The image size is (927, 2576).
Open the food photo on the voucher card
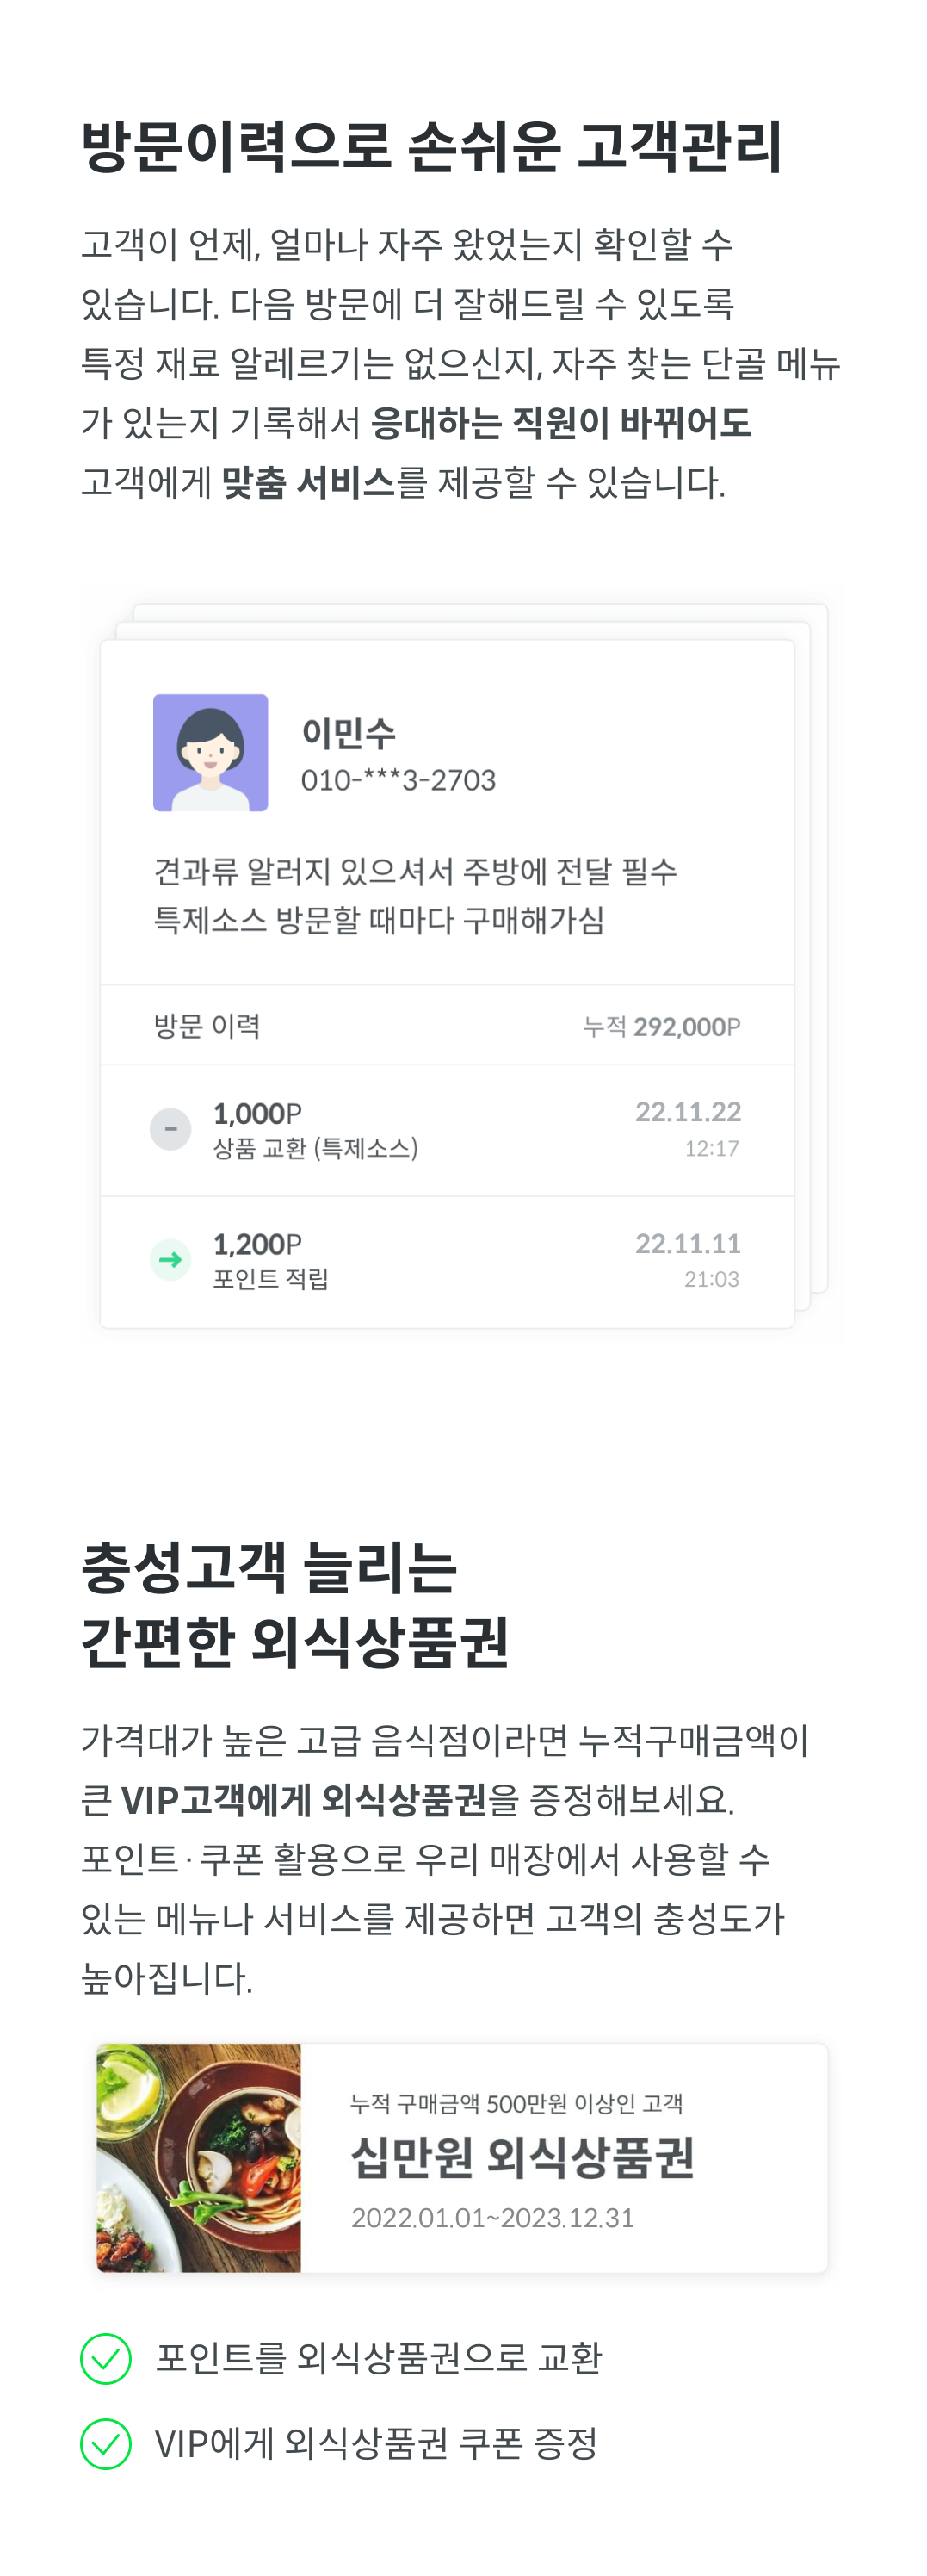pos(199,2157)
